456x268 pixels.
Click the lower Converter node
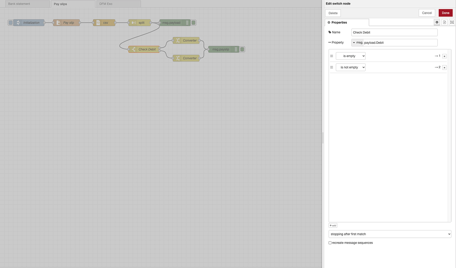pos(186,58)
